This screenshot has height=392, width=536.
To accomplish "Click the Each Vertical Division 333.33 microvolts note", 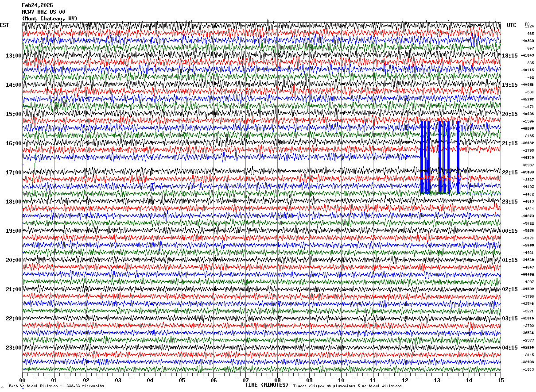I will click(x=57, y=386).
